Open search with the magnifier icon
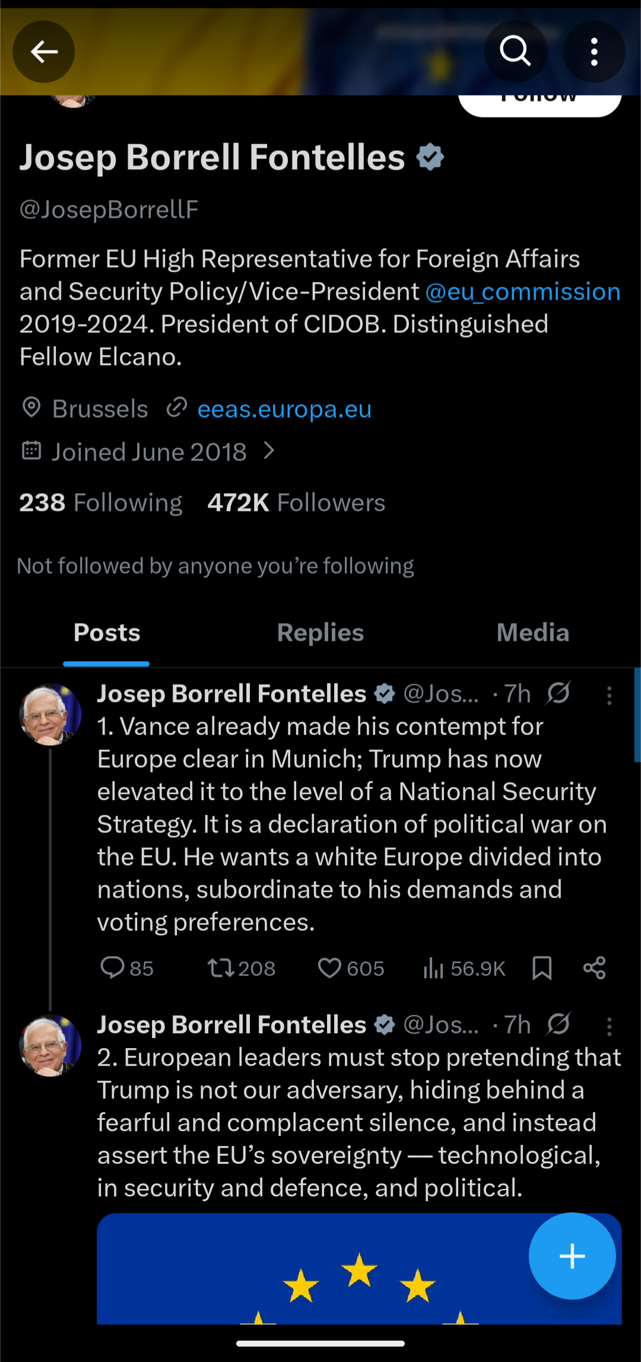 pos(515,51)
